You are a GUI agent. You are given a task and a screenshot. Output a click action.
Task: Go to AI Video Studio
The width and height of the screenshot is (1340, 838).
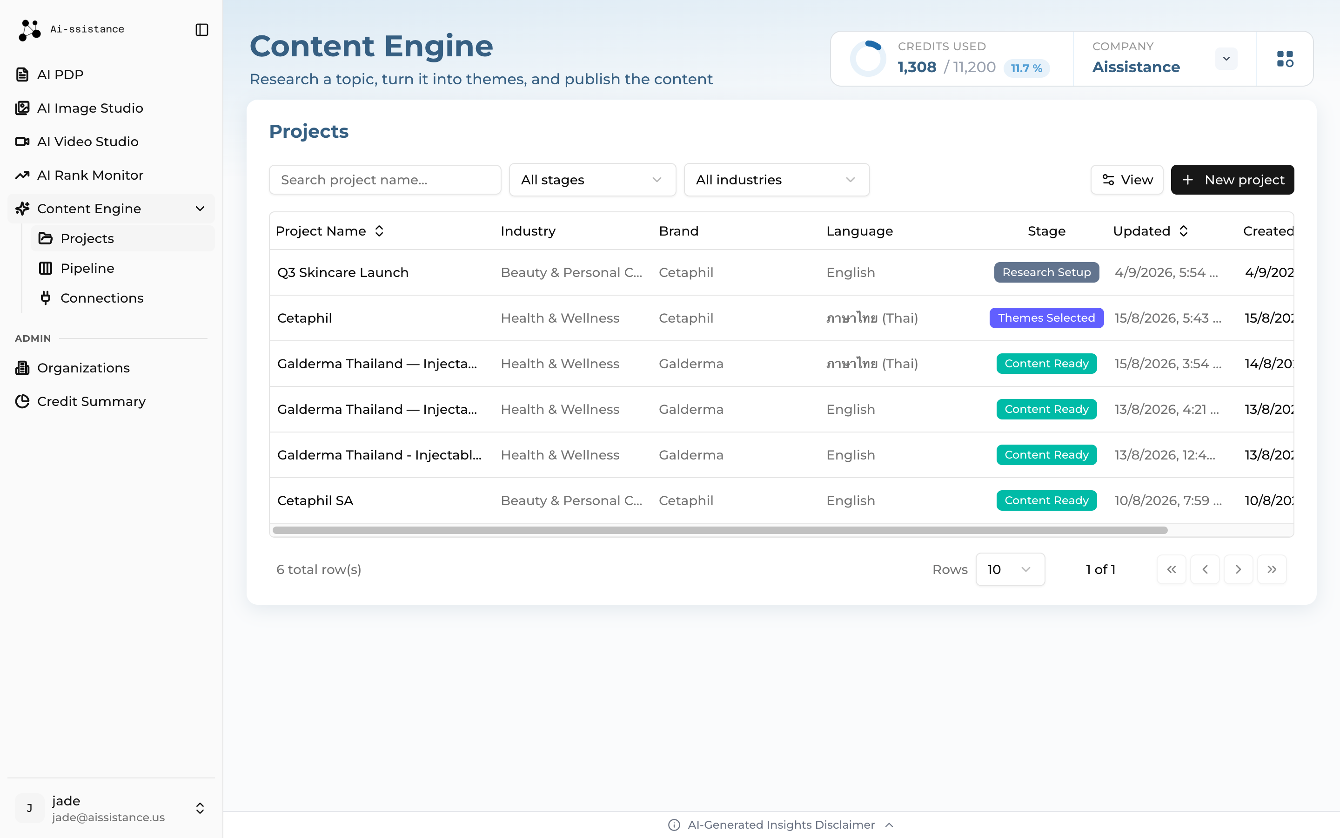pos(111,142)
